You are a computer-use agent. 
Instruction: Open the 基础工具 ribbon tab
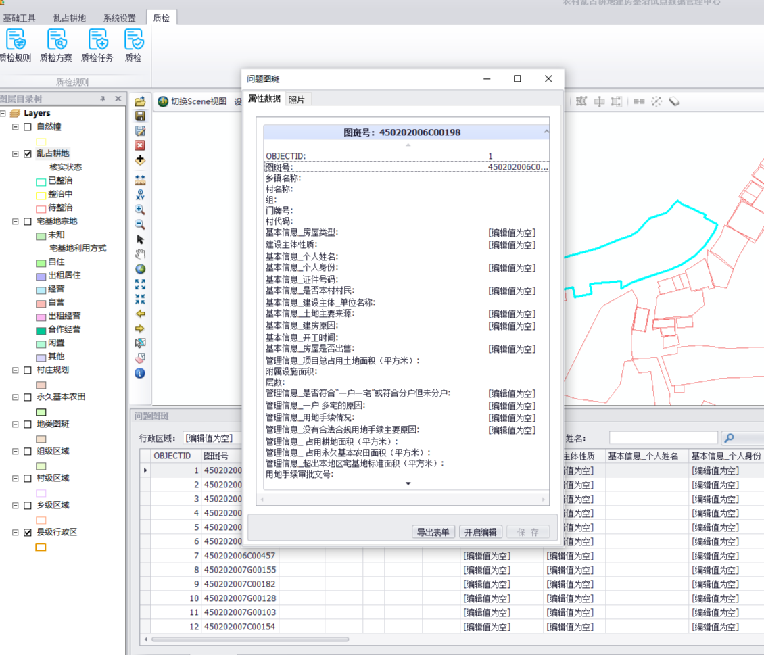[20, 18]
